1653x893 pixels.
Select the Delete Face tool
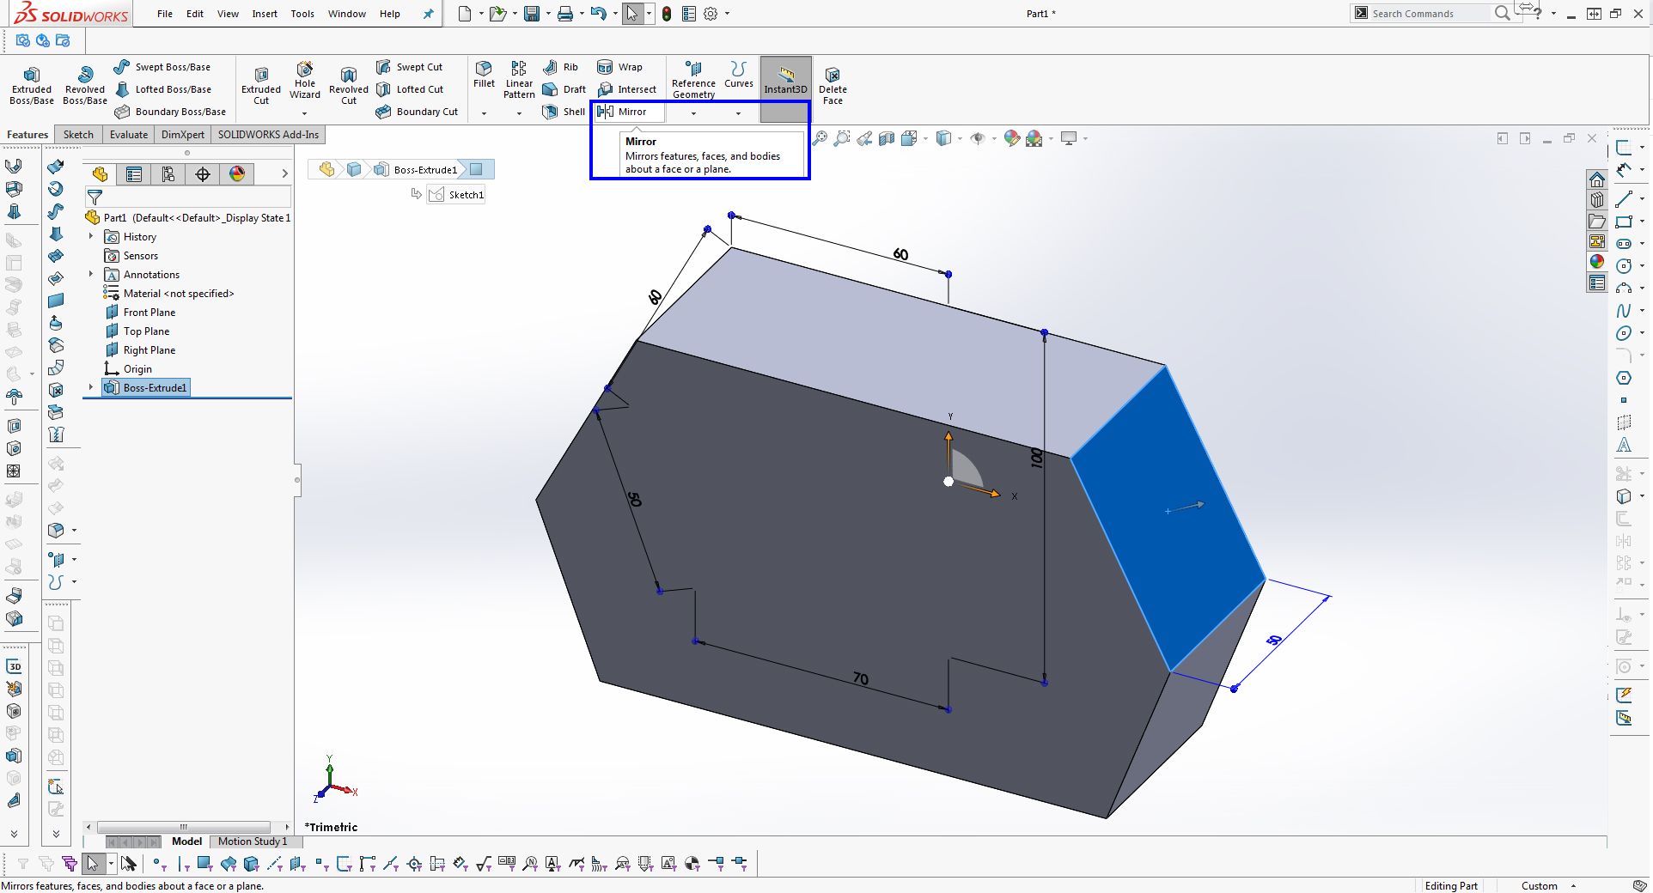833,86
